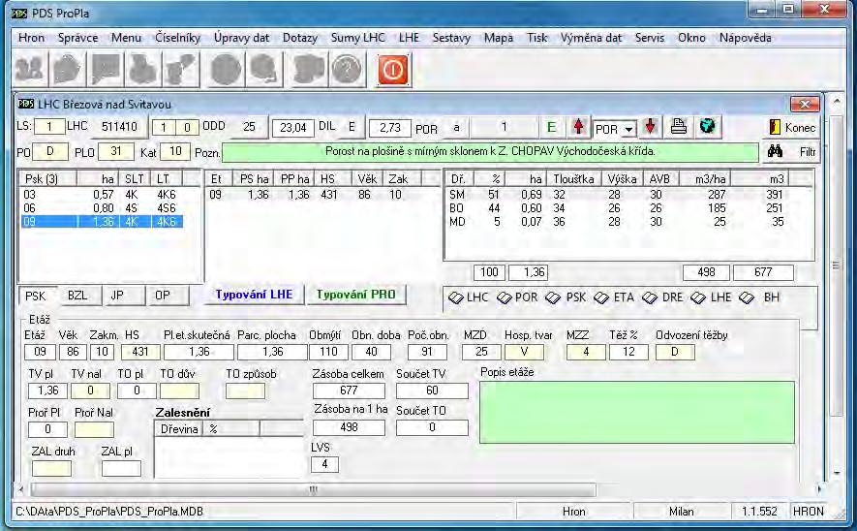Open the Výměna dat menu
This screenshot has height=531, width=857.
(x=591, y=38)
